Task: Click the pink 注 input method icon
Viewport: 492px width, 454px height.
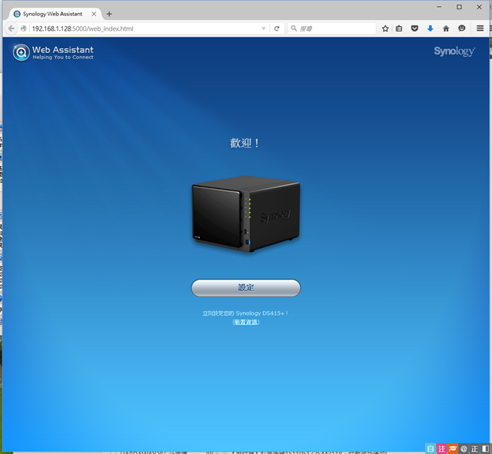Action: pos(442,449)
